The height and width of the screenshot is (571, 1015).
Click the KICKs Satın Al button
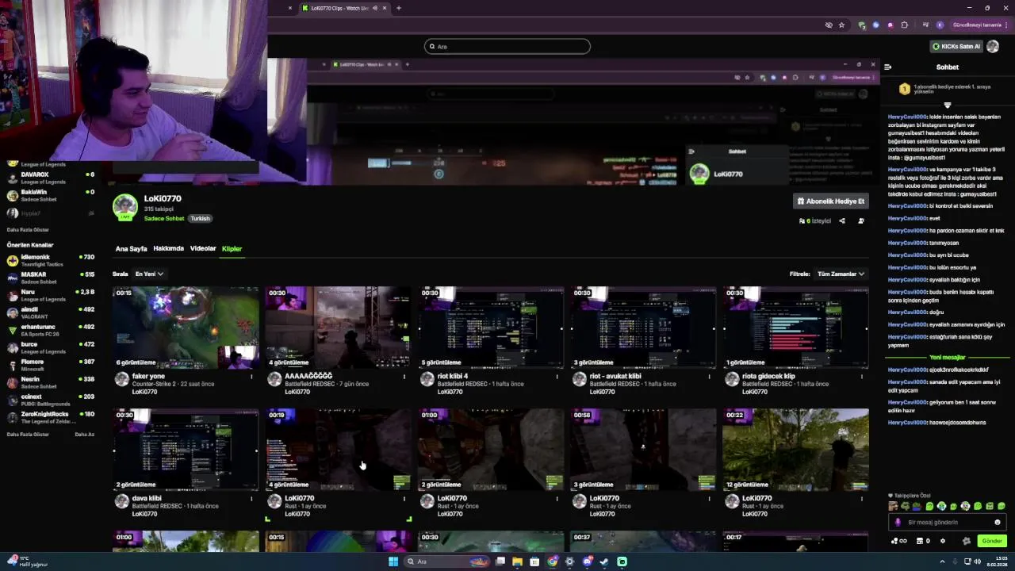click(956, 46)
